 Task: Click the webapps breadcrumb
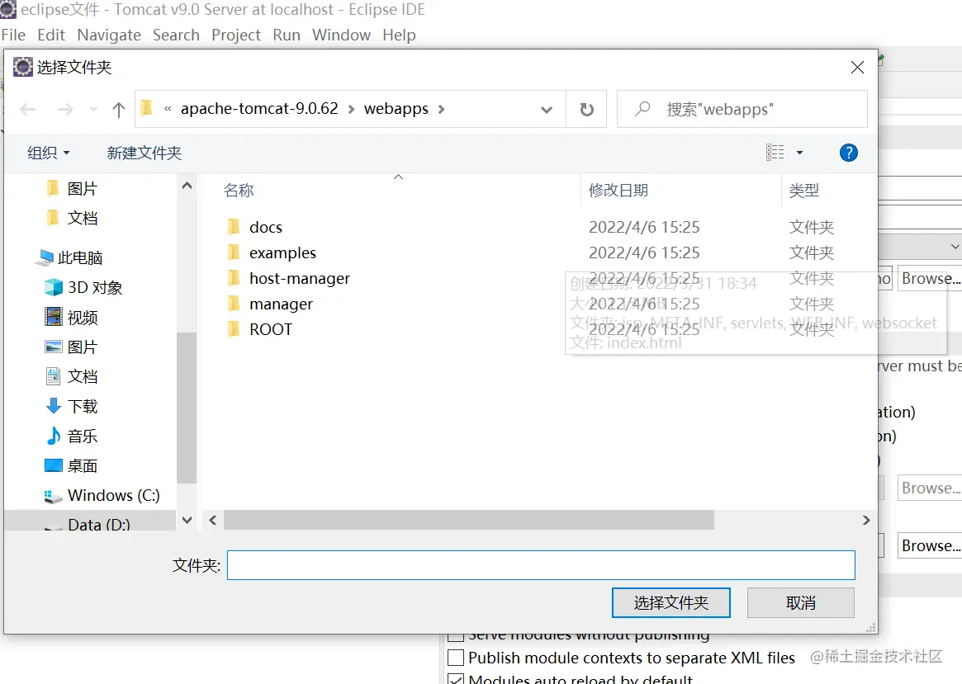(x=396, y=108)
